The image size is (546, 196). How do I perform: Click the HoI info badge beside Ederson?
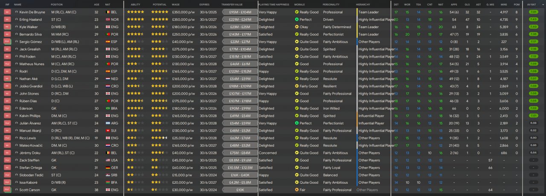(x=7, y=108)
